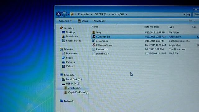This screenshot has height=112, width=199.
Task: Open recent locations dropdown beside the Forward arrow
Action: tap(68, 14)
